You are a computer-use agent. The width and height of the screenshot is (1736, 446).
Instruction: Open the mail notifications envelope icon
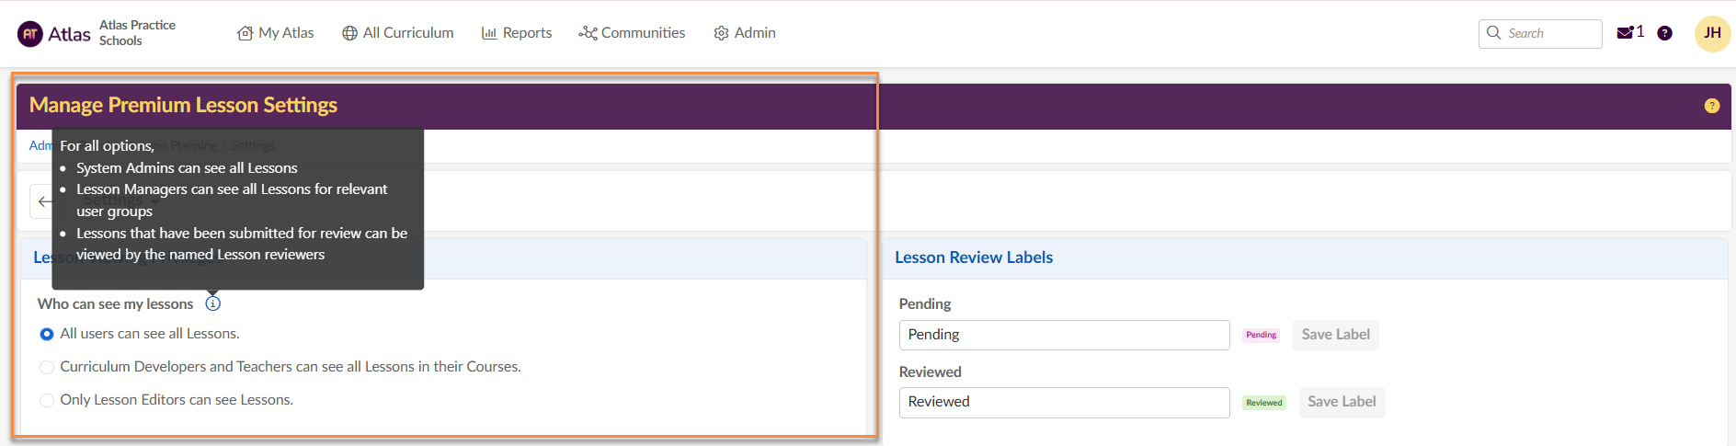pyautogui.click(x=1625, y=33)
